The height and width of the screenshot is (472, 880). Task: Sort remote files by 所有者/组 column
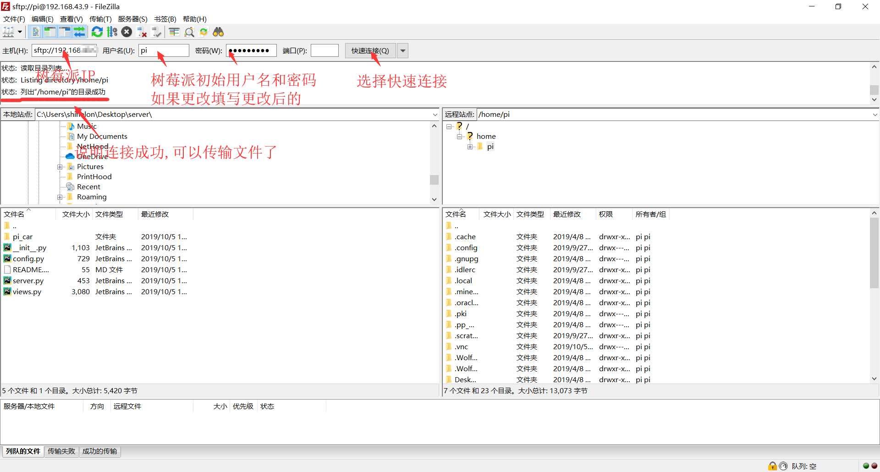click(651, 214)
